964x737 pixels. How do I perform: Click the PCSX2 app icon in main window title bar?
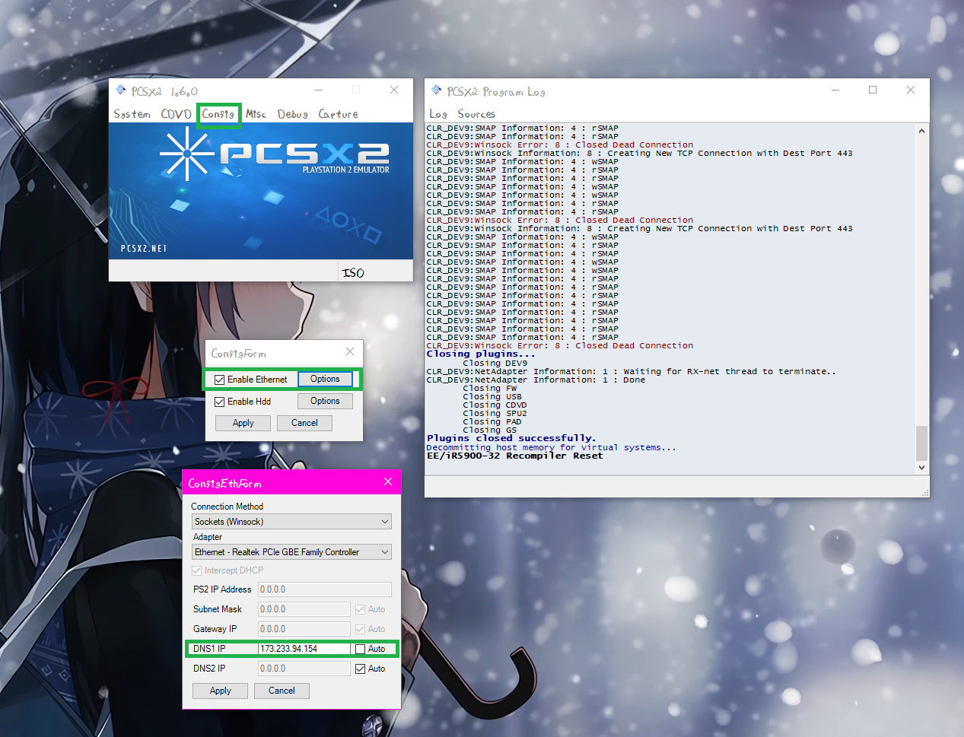[120, 90]
